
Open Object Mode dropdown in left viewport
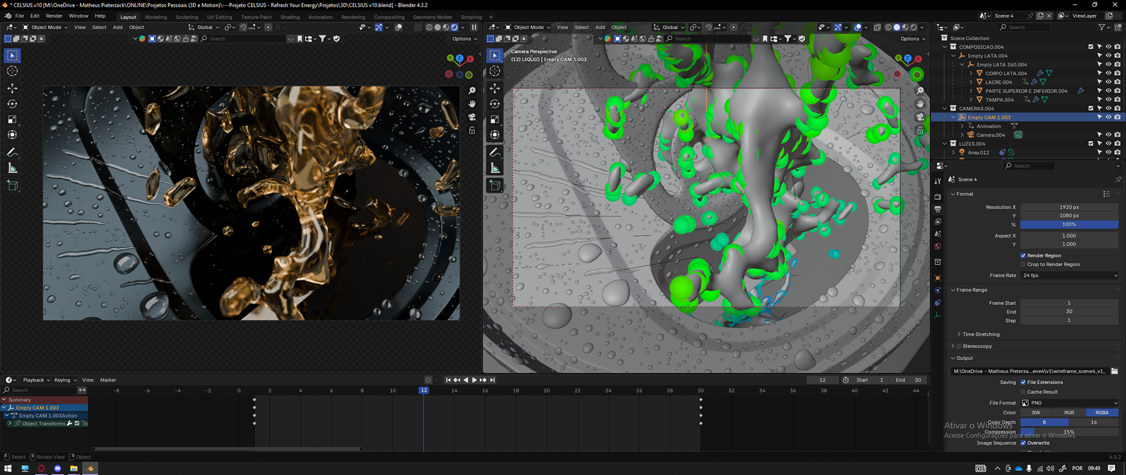(x=45, y=27)
